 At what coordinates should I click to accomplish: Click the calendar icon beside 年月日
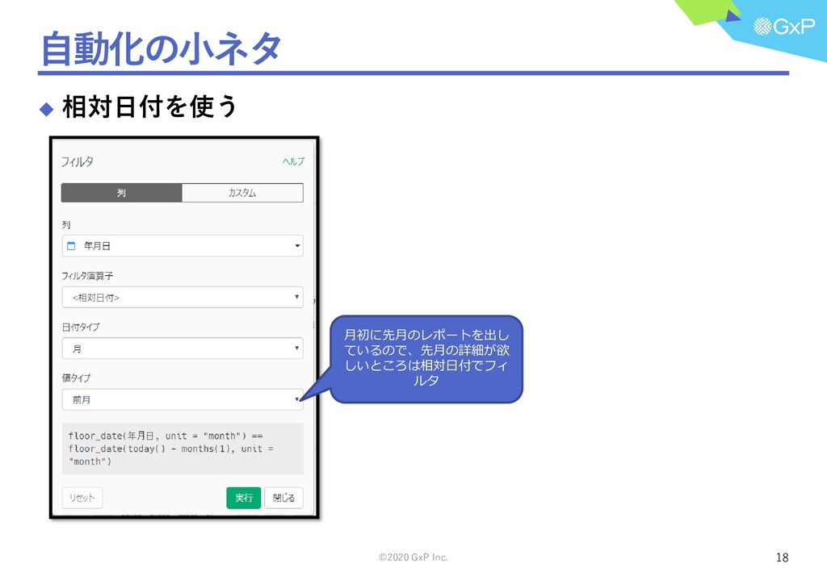point(72,246)
